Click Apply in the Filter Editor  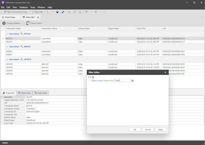[x=160, y=130]
